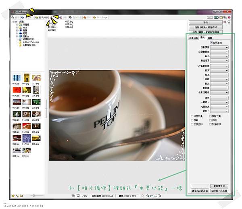Select the 001.jpg thumbnail
Screen dimensions: 242x209
click(x=17, y=78)
